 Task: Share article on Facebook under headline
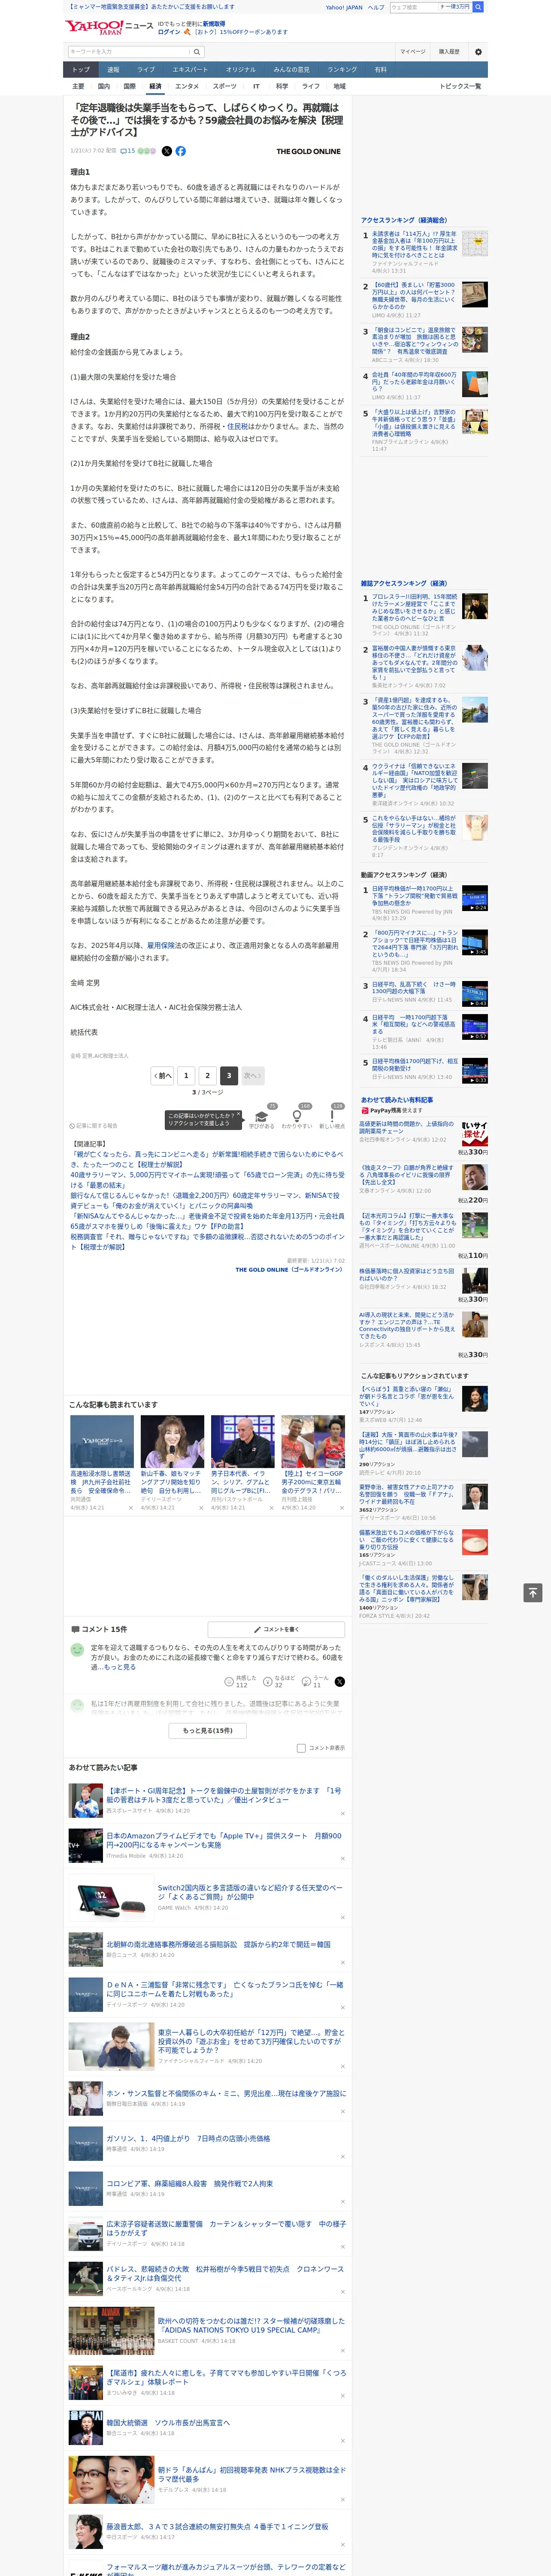pyautogui.click(x=181, y=151)
